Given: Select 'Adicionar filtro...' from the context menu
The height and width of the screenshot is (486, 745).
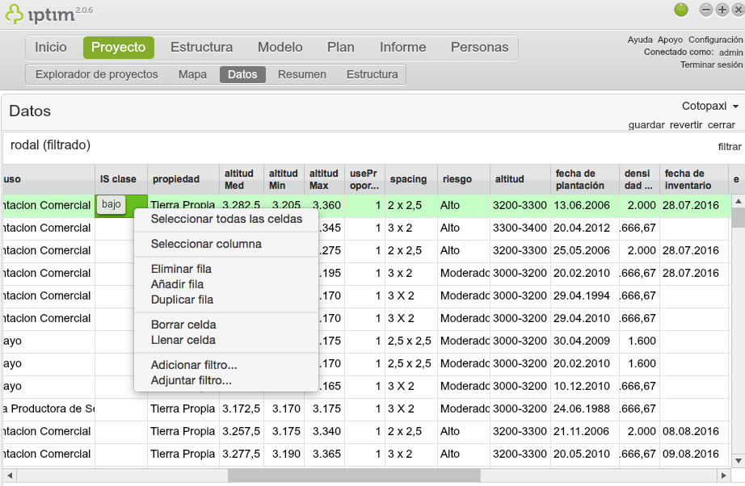Looking at the screenshot, I should [x=183, y=363].
